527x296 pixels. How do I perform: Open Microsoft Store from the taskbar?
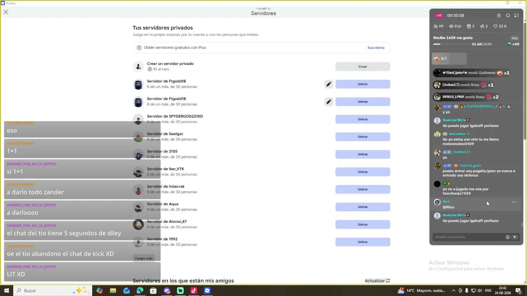click(x=154, y=291)
